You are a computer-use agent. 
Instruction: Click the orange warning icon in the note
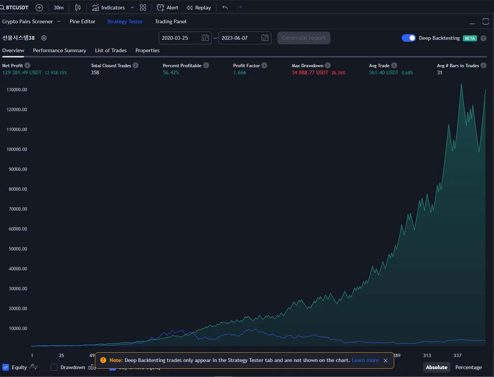point(103,360)
